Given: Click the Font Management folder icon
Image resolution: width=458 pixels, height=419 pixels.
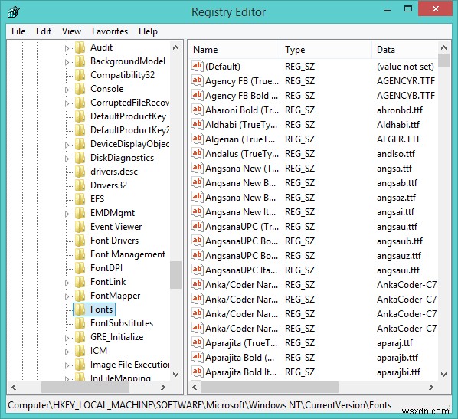Looking at the screenshot, I should [x=80, y=254].
